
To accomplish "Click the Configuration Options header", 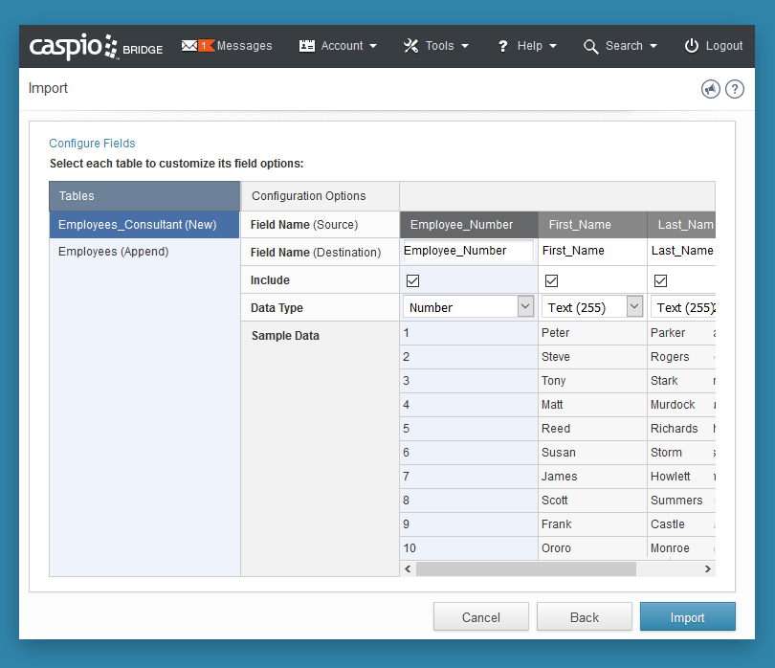I will pyautogui.click(x=320, y=196).
